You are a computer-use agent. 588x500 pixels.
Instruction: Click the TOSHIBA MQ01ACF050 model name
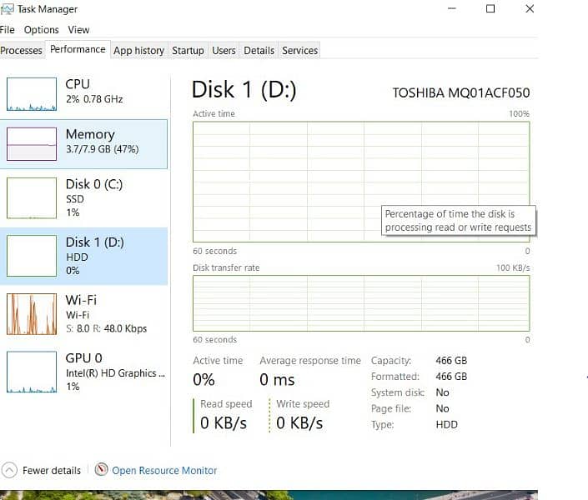pos(461,93)
